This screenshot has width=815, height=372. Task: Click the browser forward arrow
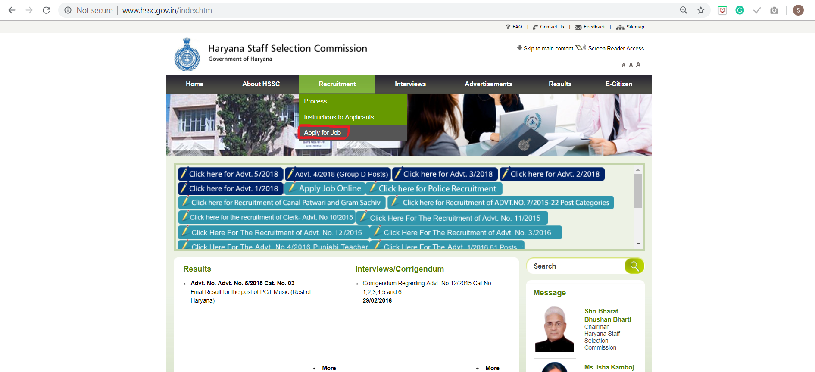tap(29, 10)
